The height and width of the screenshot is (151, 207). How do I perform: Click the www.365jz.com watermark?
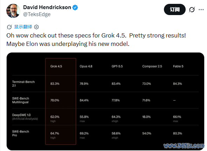pos(184,146)
